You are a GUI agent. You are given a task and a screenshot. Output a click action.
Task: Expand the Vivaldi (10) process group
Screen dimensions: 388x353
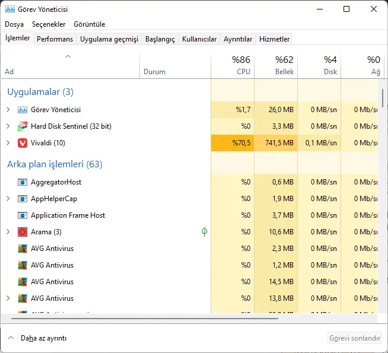tap(8, 143)
